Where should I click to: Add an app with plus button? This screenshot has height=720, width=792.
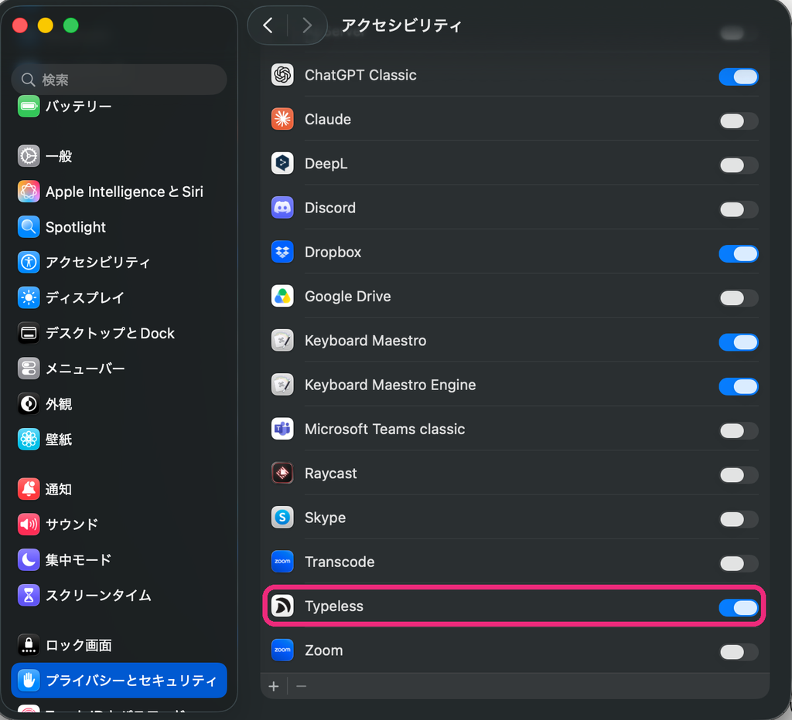click(x=274, y=686)
